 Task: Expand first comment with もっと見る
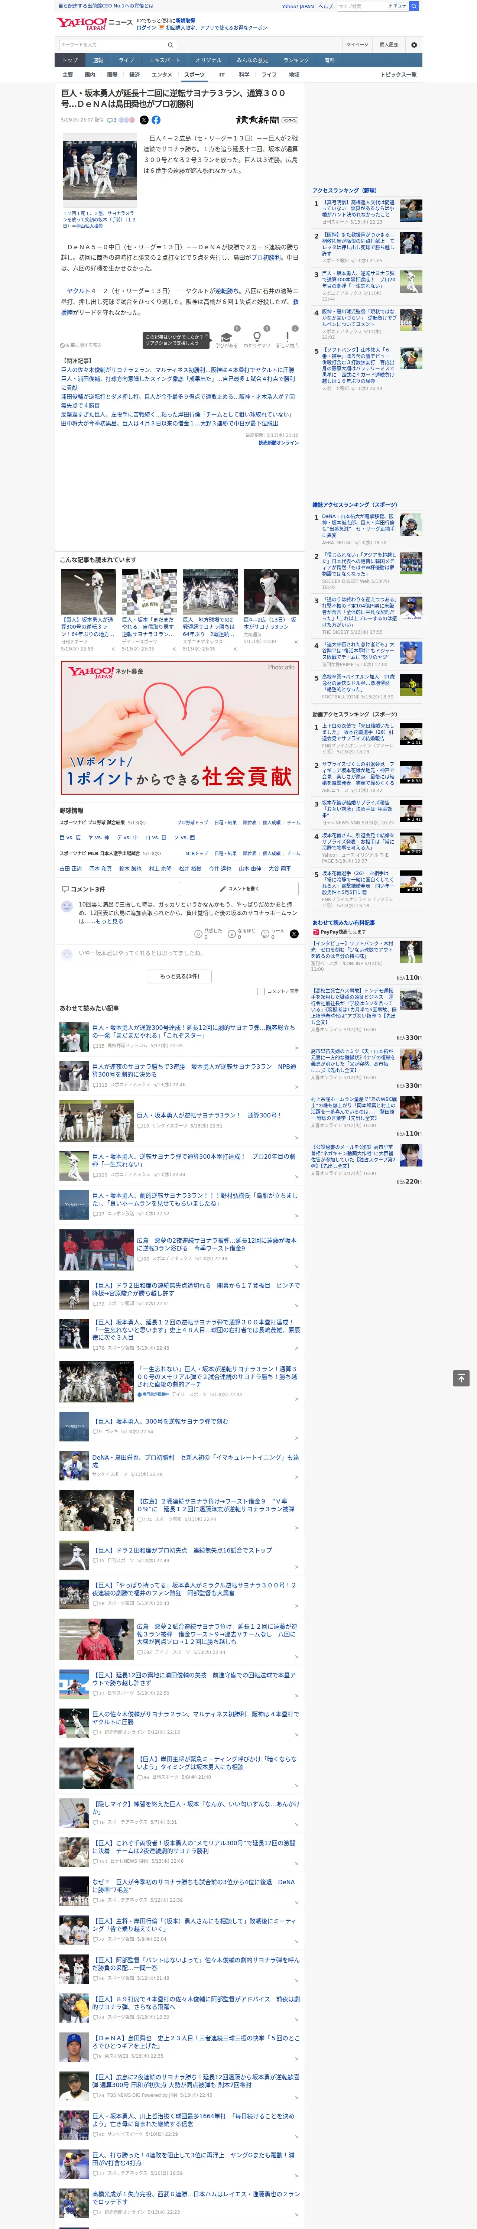[x=109, y=922]
